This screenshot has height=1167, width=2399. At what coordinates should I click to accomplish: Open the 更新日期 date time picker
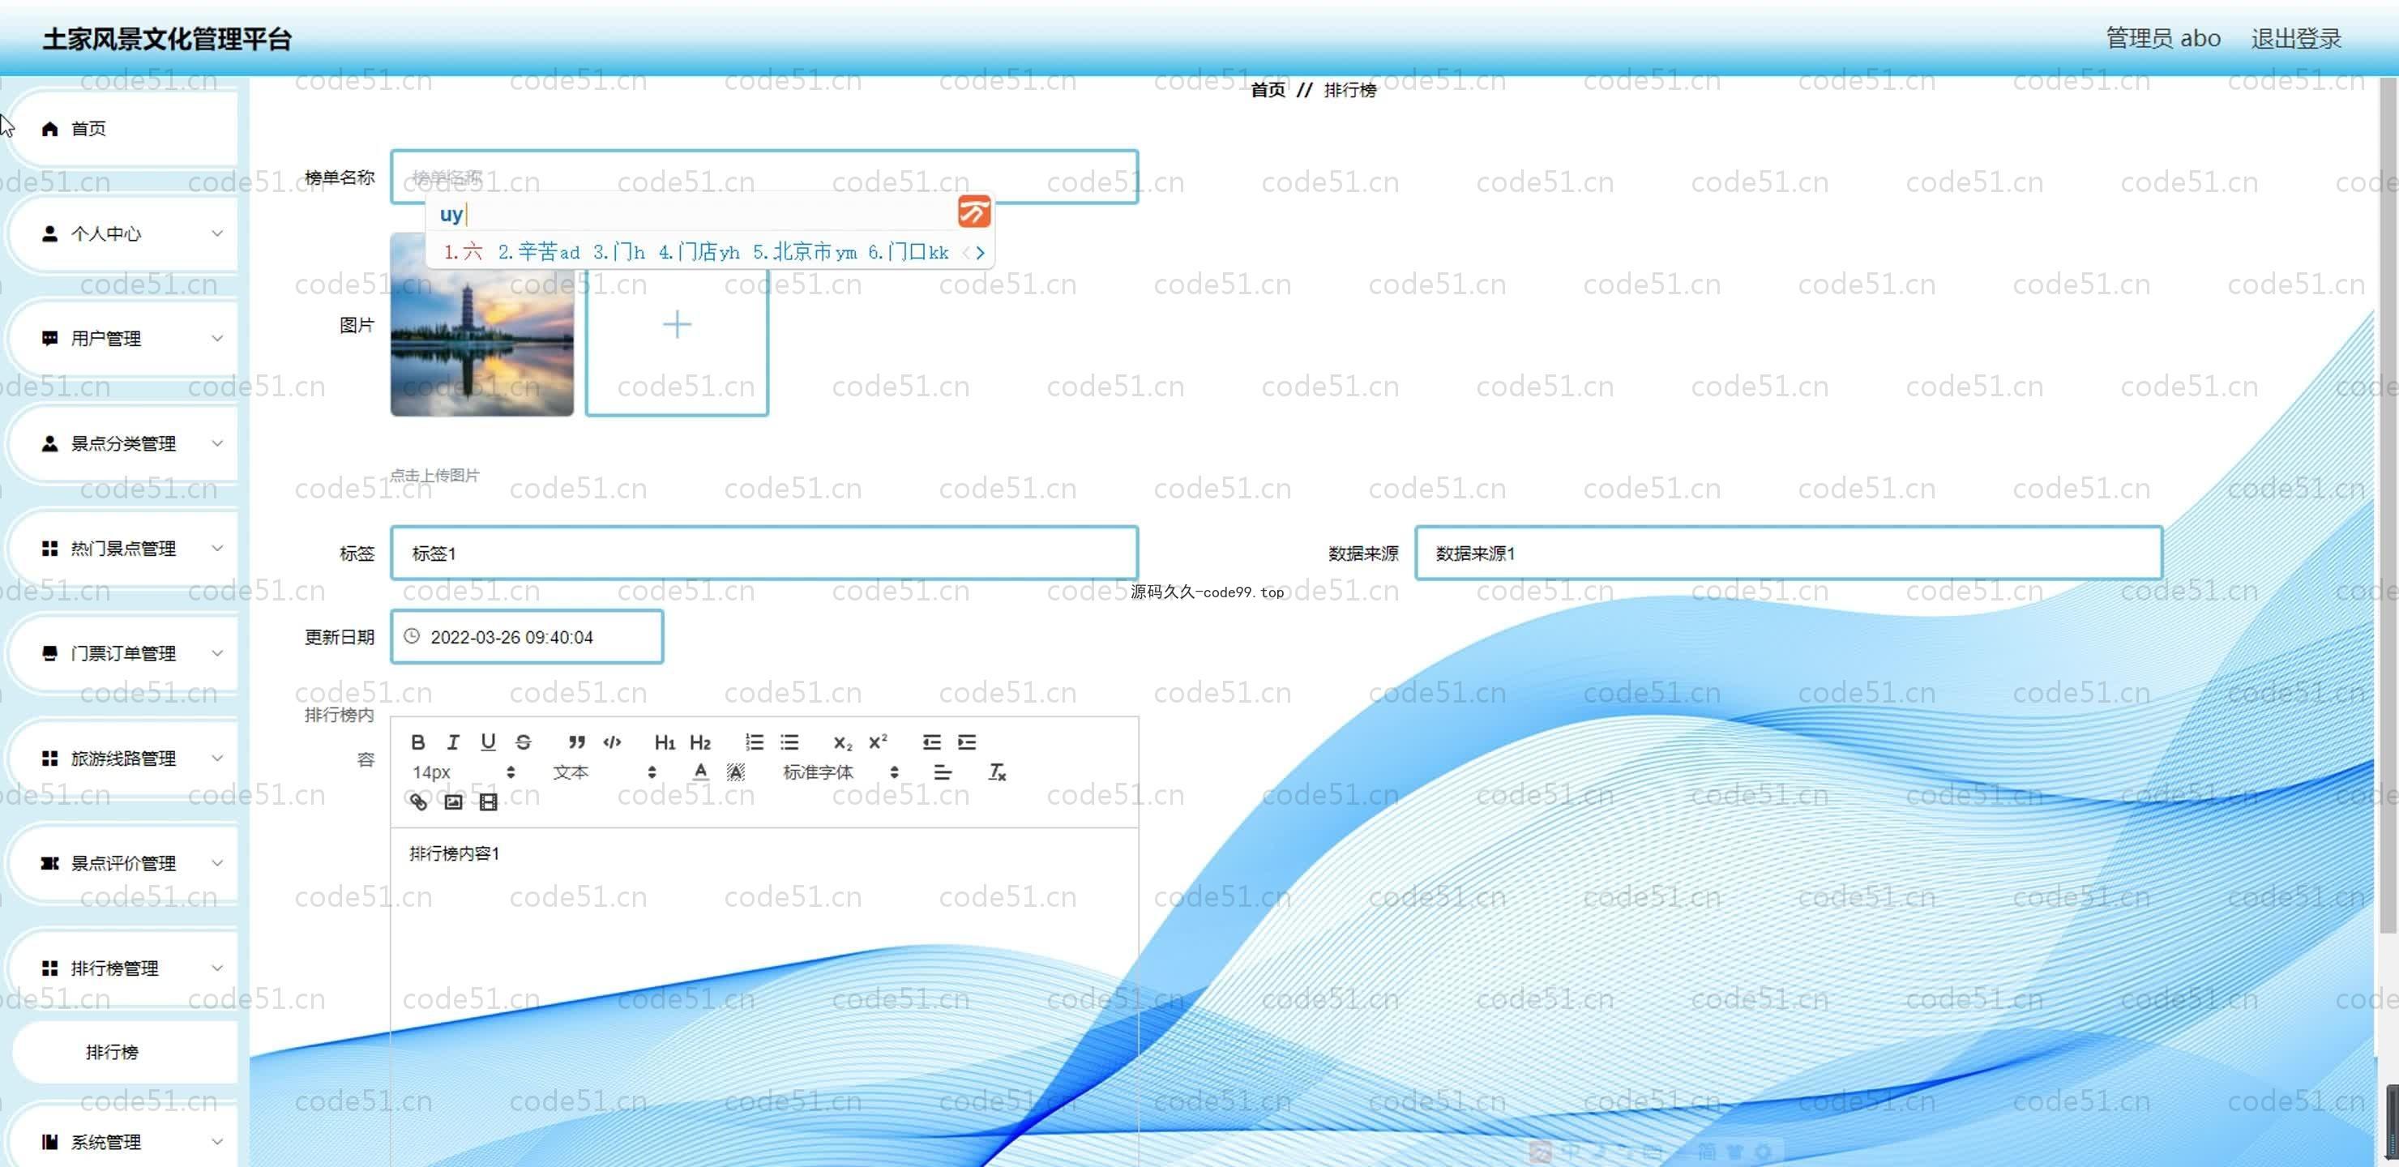click(526, 637)
